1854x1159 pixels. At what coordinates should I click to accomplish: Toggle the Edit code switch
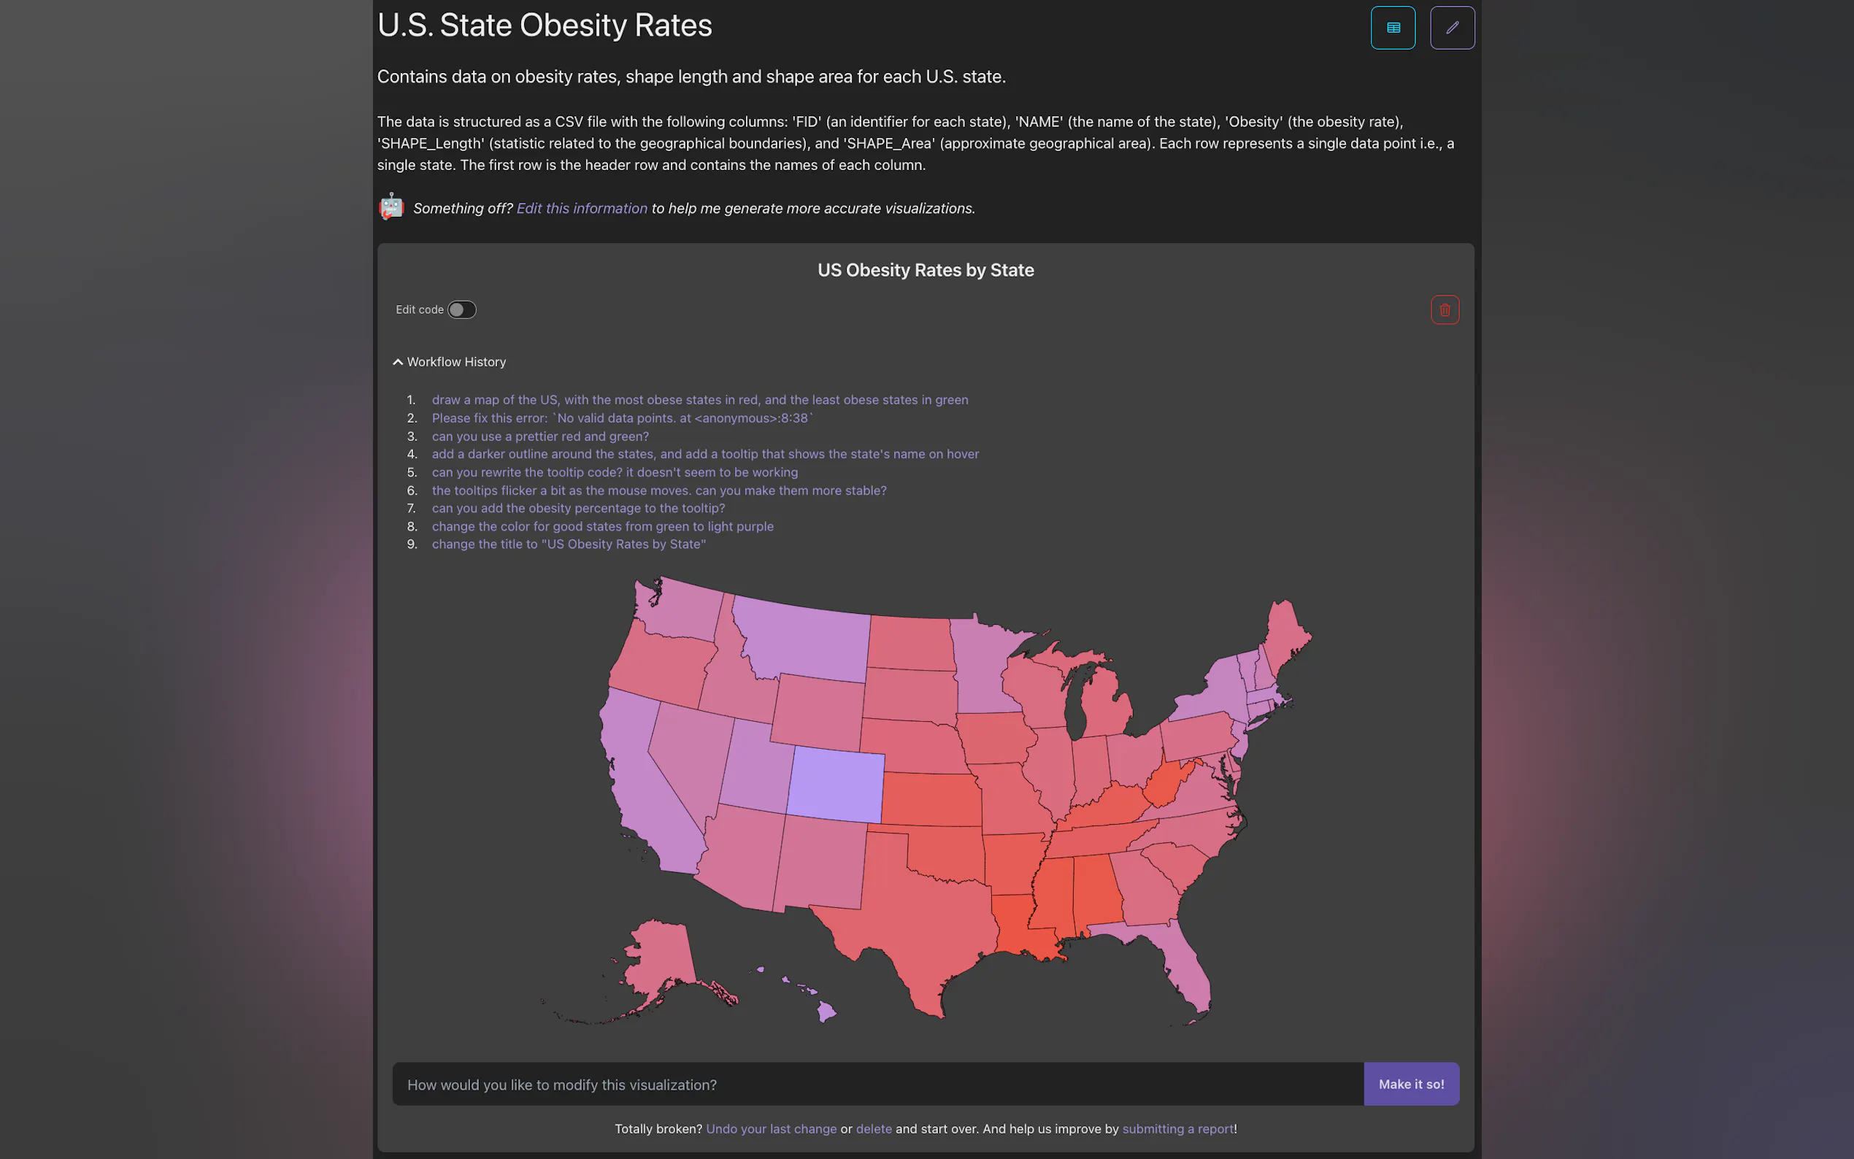461,309
